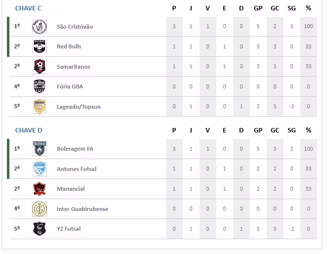
Task: Select the Antunes Futsal team name
Action: pos(77,169)
